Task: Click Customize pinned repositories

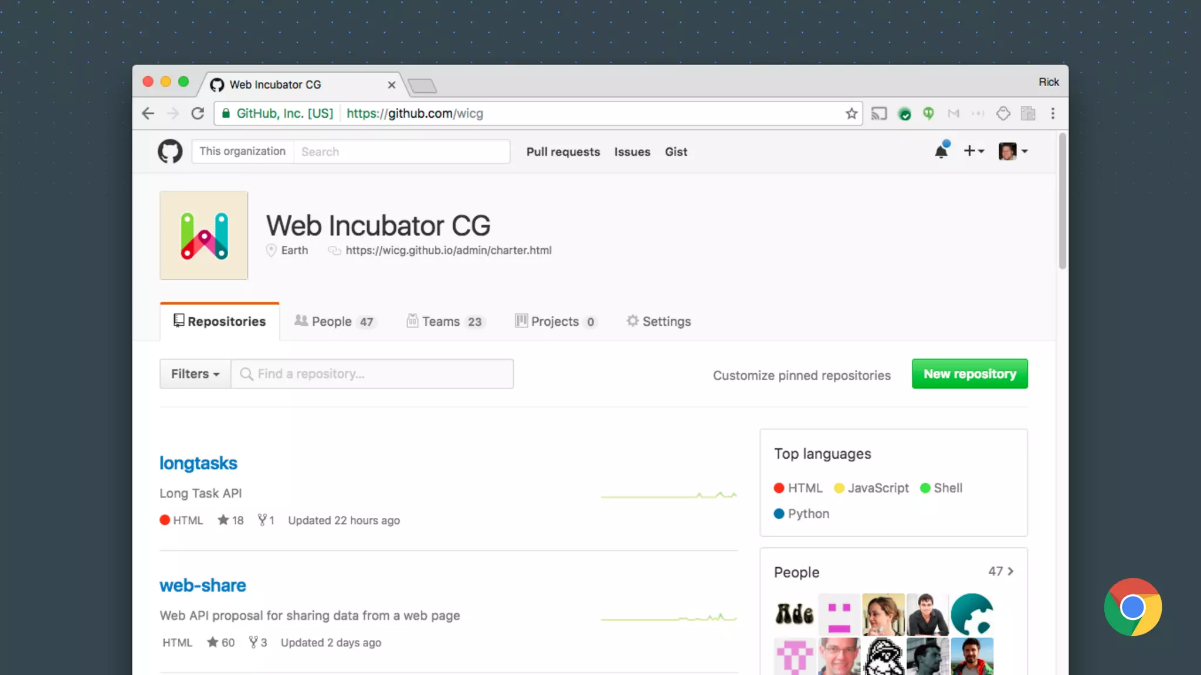Action: pyautogui.click(x=802, y=375)
